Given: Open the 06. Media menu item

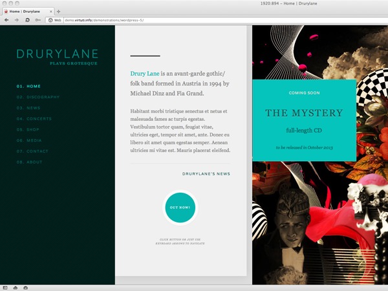Looking at the screenshot, I should (x=29, y=140).
